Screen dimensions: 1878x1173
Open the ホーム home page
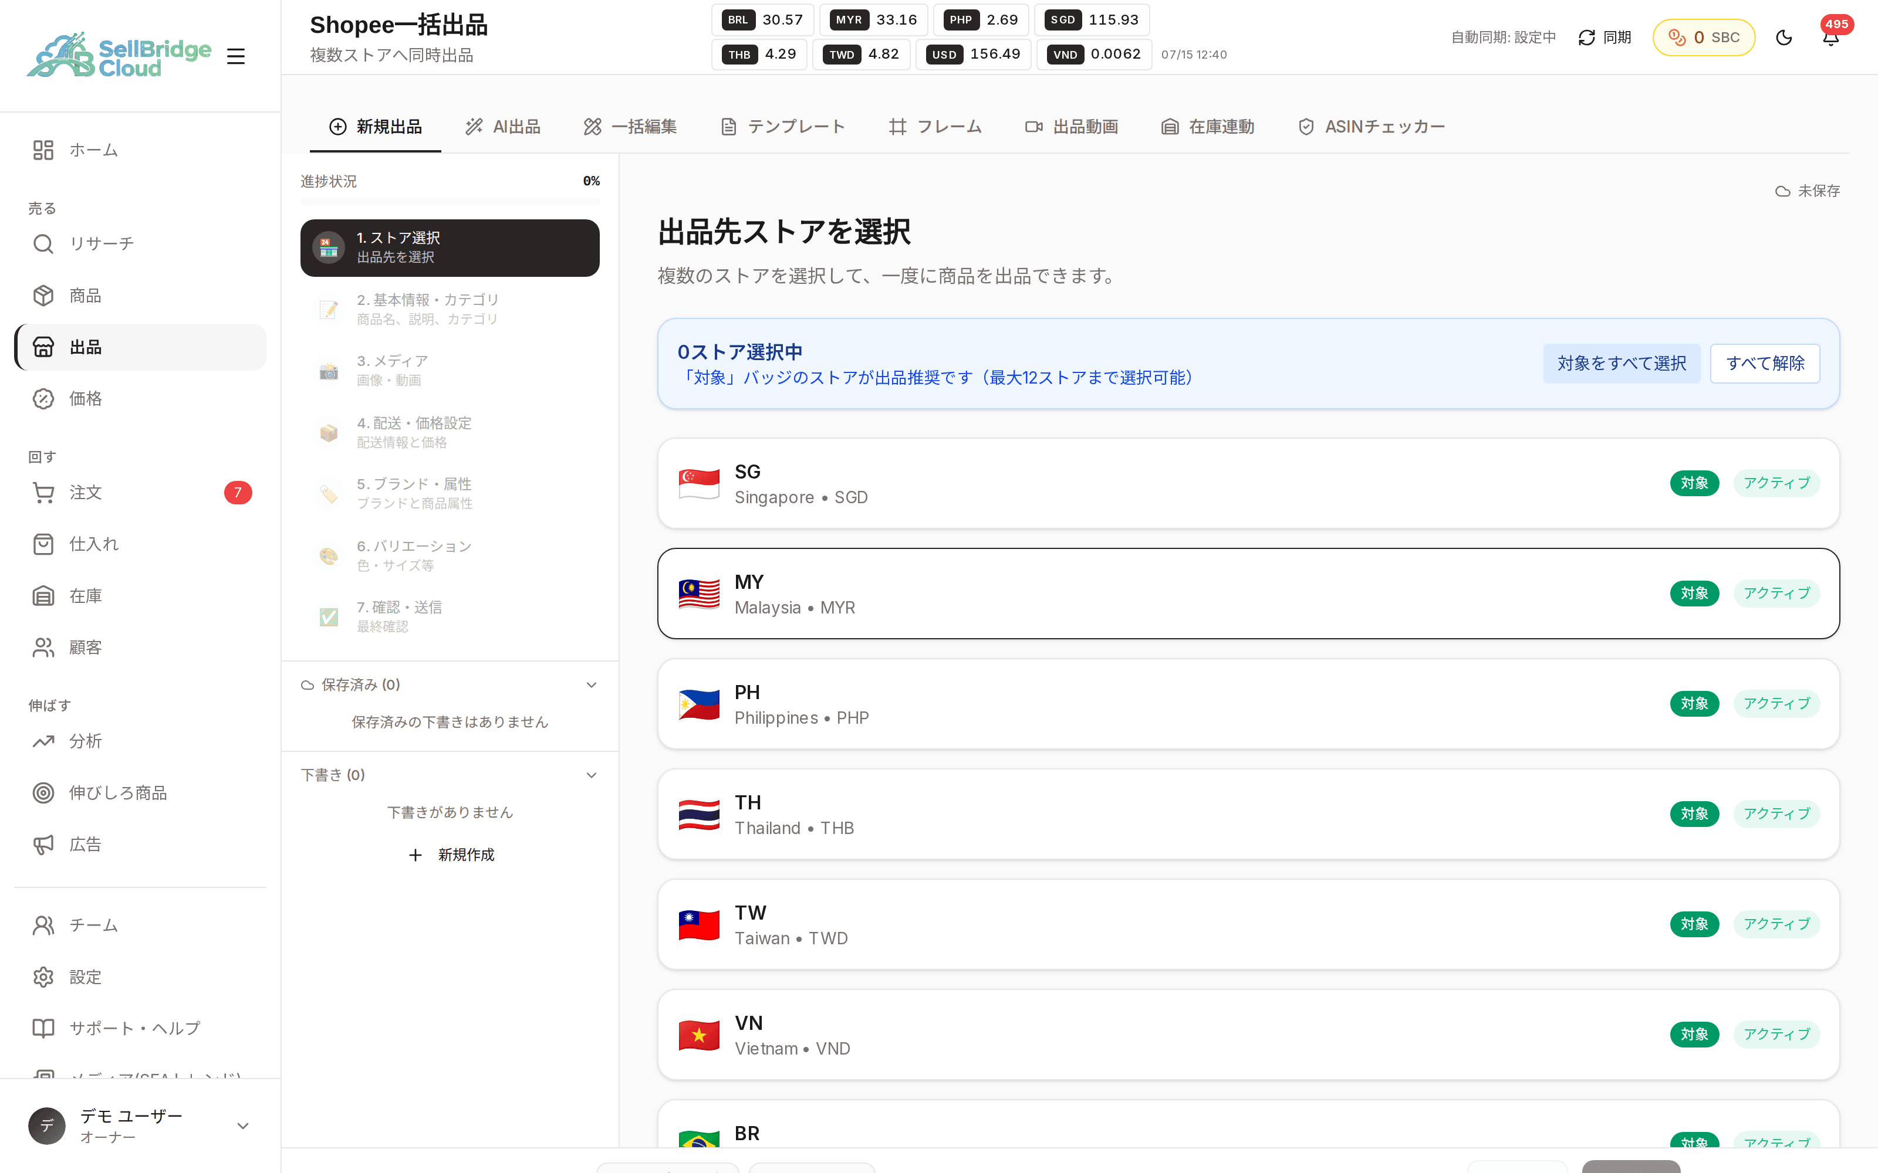click(x=140, y=150)
